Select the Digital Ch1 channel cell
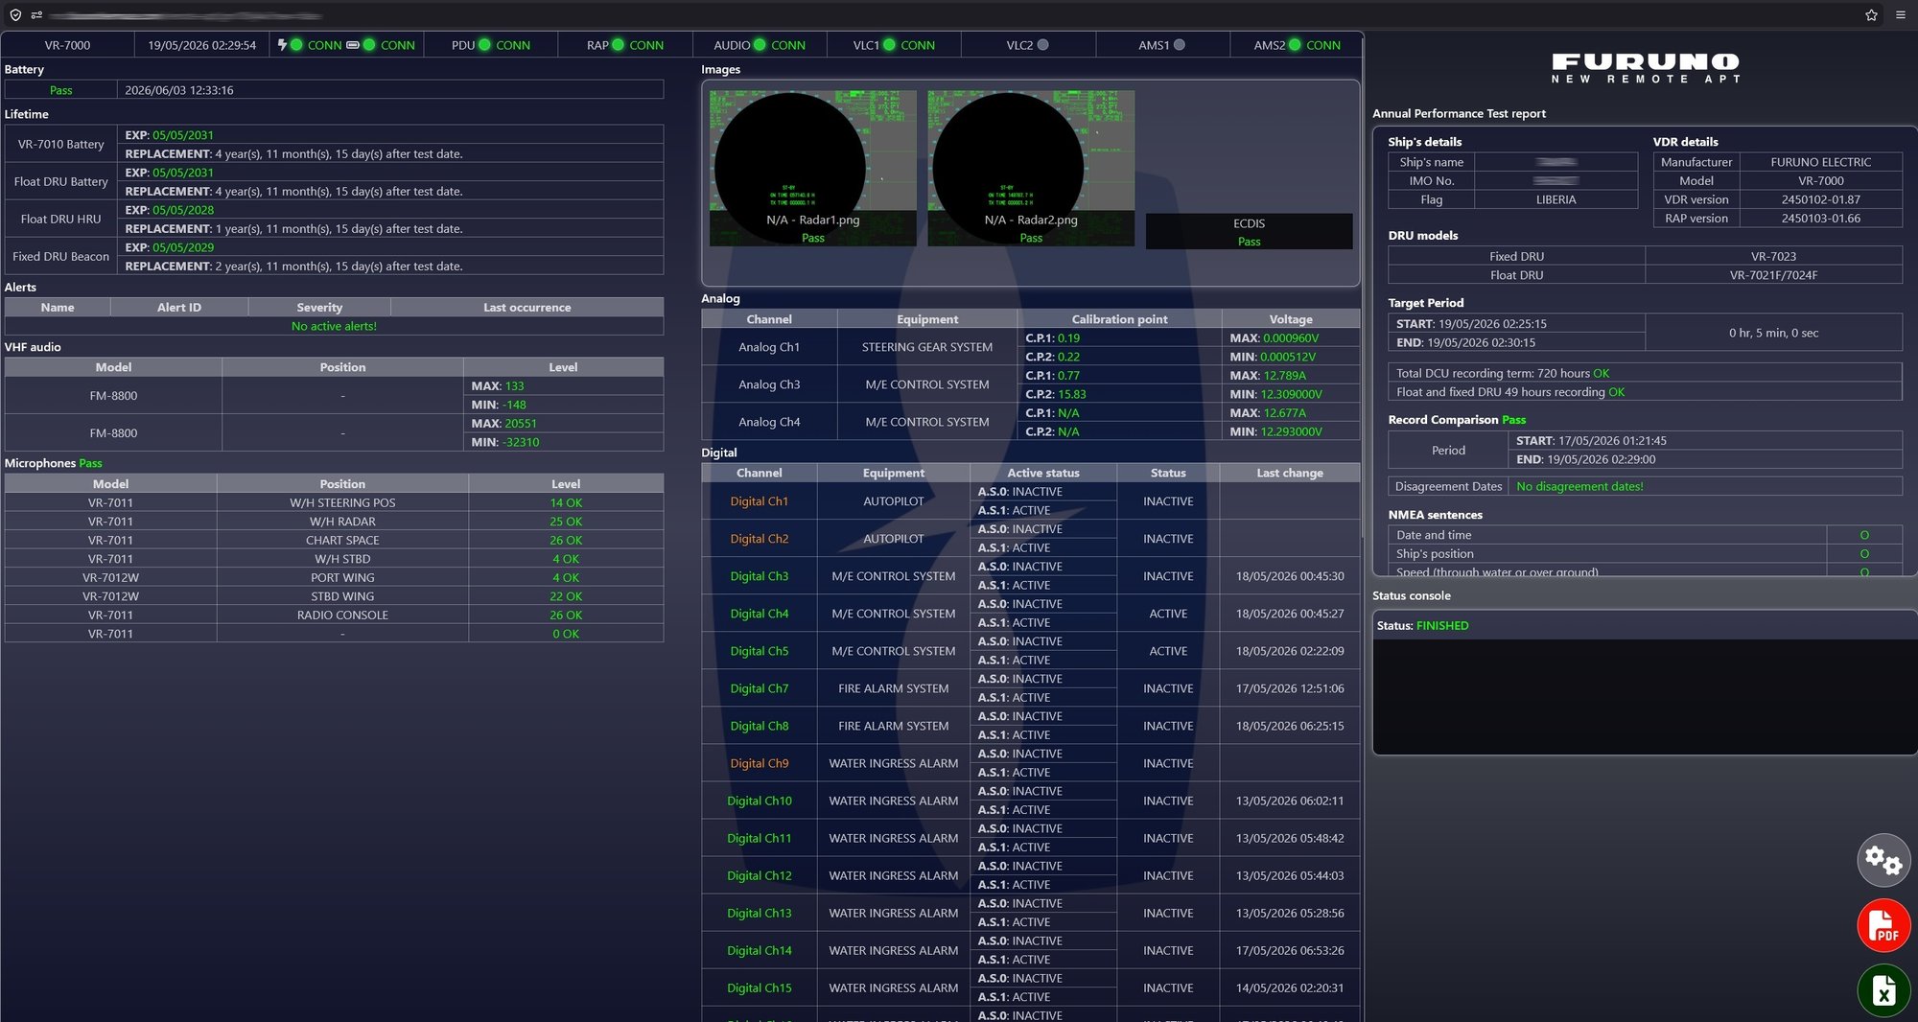Image resolution: width=1918 pixels, height=1022 pixels. [x=760, y=501]
